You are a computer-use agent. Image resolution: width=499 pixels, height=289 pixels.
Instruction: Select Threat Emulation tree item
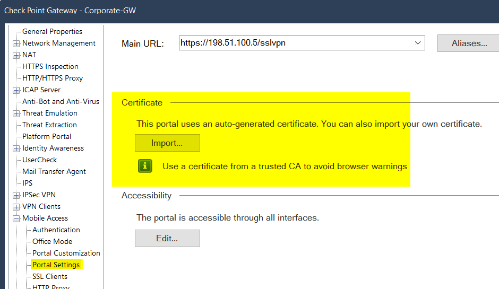click(50, 113)
